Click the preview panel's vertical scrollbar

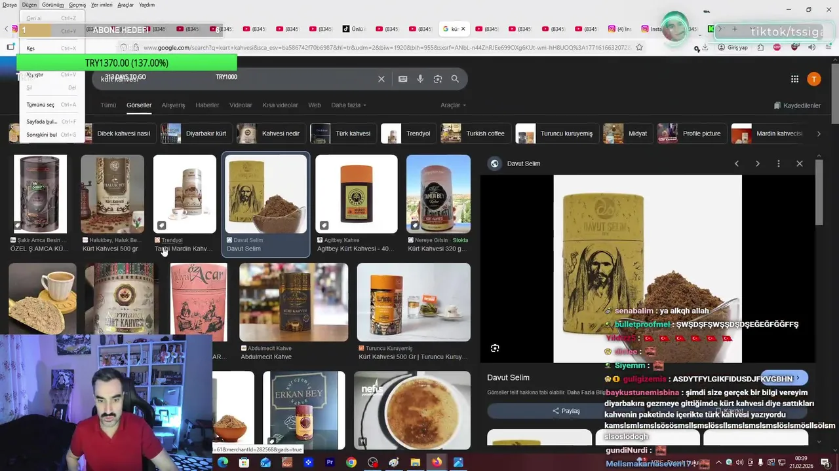819,191
